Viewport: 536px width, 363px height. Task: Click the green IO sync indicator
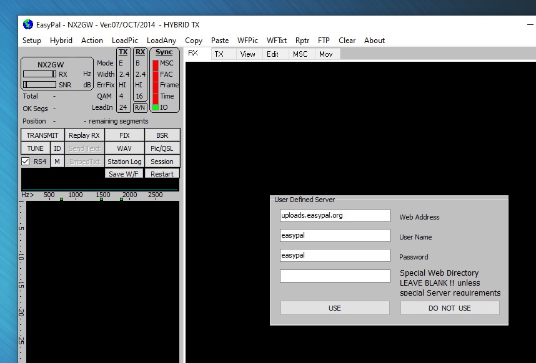pos(156,107)
